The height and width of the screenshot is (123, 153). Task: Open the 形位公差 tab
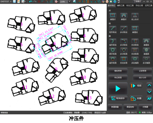click(139, 6)
